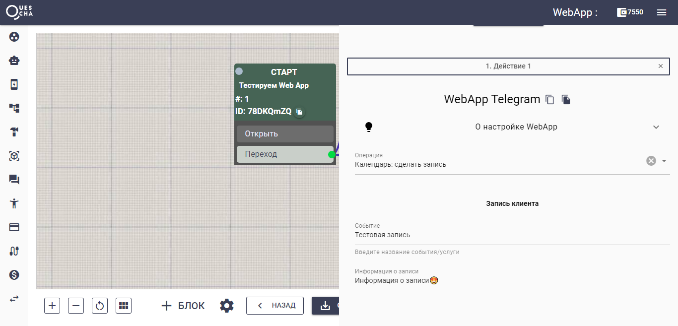
Task: Click the grid layout icon in bottom toolbar
Action: click(x=123, y=306)
